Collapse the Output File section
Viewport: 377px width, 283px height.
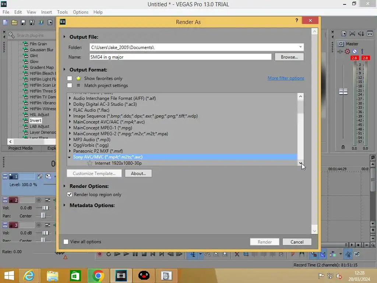click(x=64, y=37)
